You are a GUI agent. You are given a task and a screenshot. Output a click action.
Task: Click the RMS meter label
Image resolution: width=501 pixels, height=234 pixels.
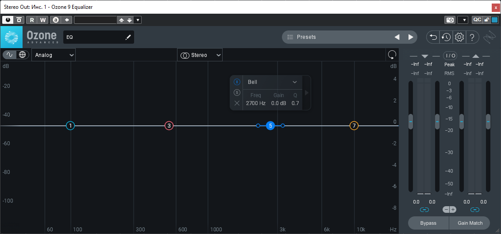pyautogui.click(x=450, y=74)
